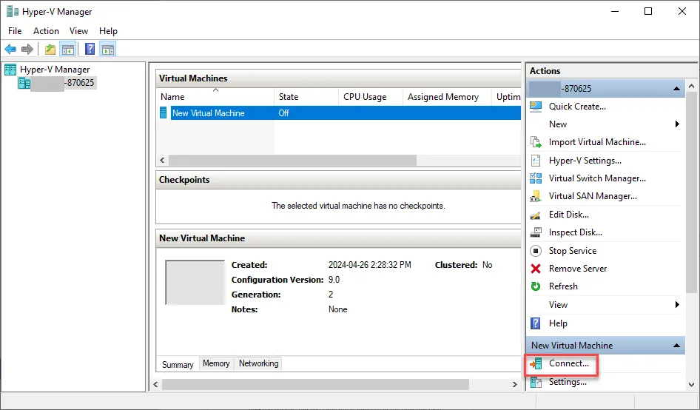The height and width of the screenshot is (410, 700).
Task: Switch to the Memory tab
Action: pyautogui.click(x=216, y=363)
